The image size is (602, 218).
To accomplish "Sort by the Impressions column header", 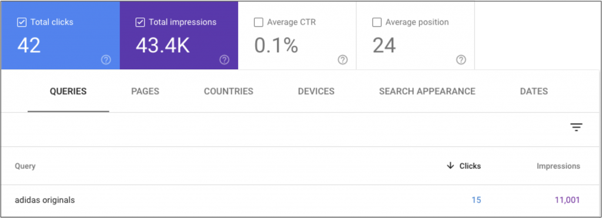I will tap(558, 166).
